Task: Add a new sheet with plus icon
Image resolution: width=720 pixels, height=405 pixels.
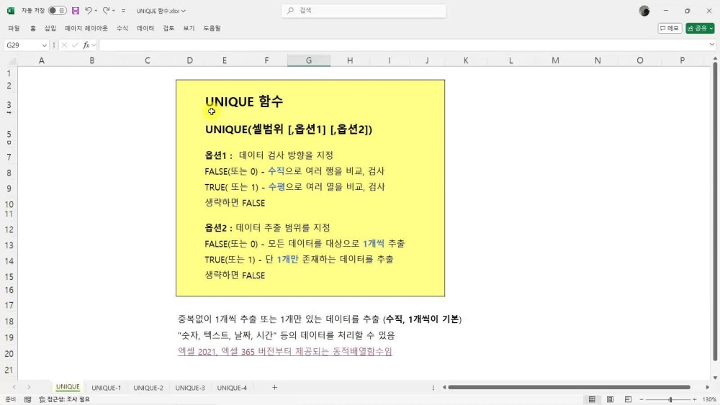Action: [x=274, y=388]
